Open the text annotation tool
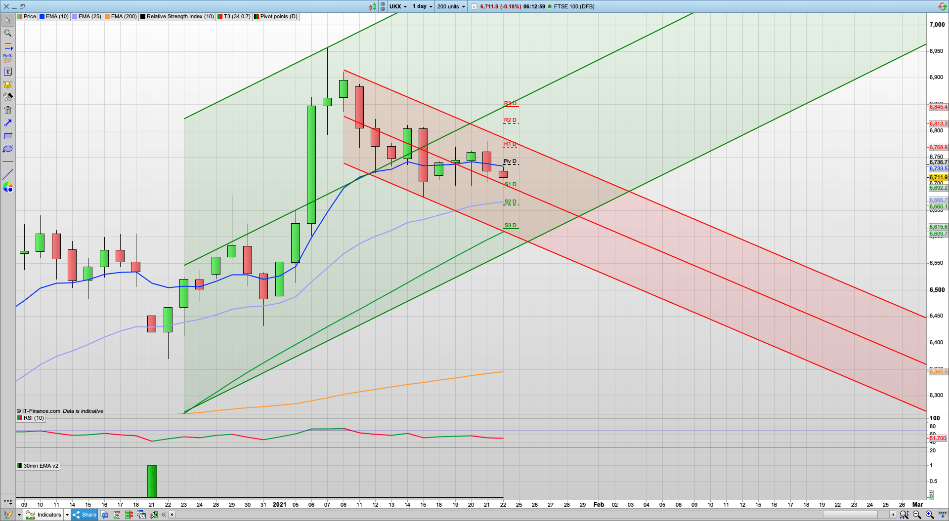The height and width of the screenshot is (521, 949). click(7, 71)
